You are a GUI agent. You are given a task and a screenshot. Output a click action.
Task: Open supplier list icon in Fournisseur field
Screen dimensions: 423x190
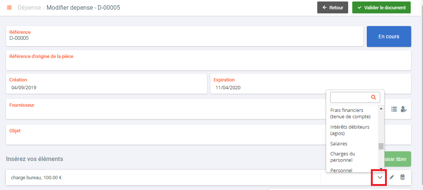click(x=394, y=109)
